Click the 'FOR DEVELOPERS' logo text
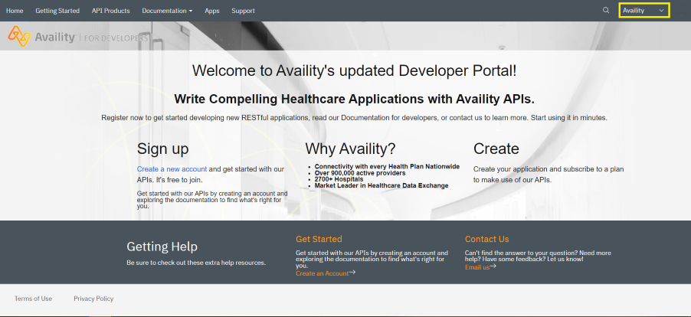This screenshot has height=317, width=691. point(116,38)
